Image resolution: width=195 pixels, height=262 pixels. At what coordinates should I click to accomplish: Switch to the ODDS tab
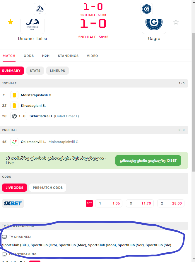tap(29, 56)
